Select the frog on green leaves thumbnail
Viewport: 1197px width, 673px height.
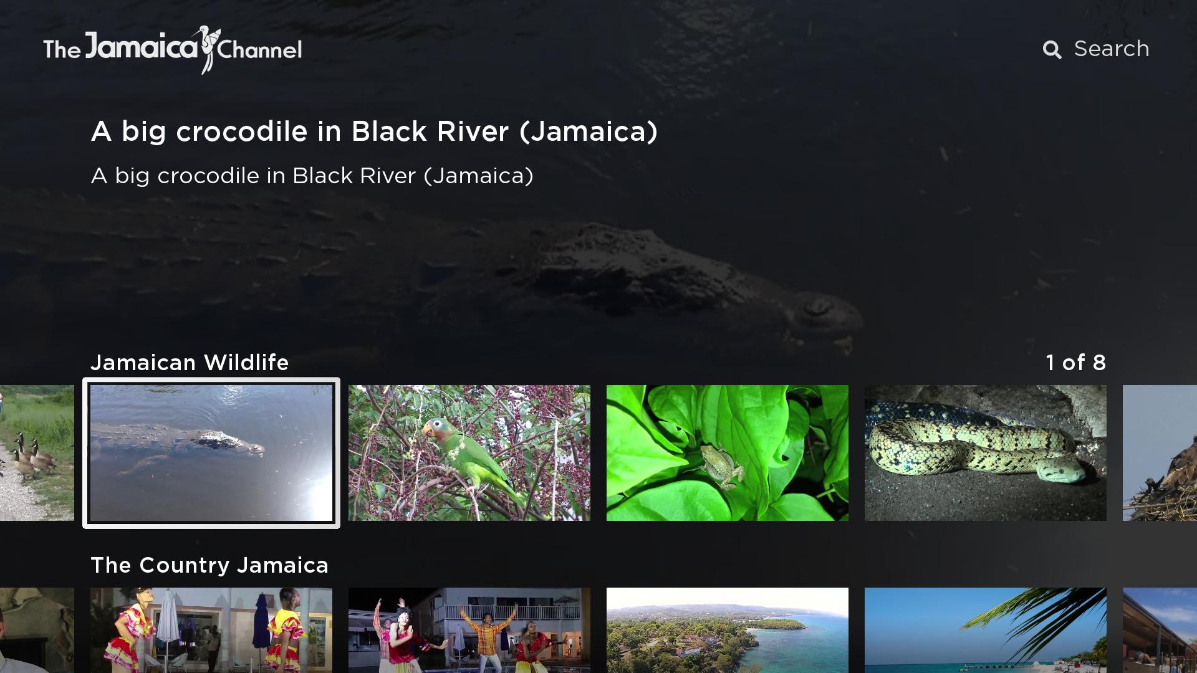click(x=728, y=453)
